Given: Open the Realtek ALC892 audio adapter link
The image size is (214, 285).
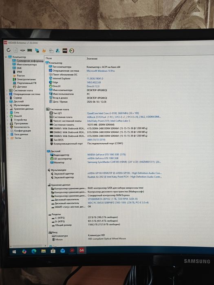Looking at the screenshot, I should point(125,176).
